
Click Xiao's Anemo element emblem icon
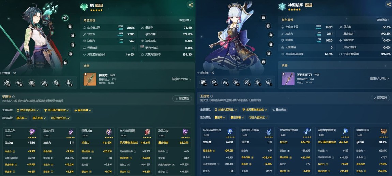(84, 7)
